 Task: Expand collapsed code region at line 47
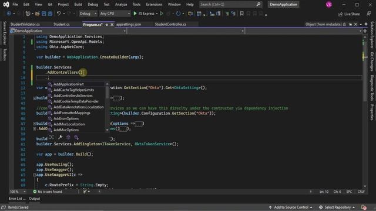click(x=34, y=124)
